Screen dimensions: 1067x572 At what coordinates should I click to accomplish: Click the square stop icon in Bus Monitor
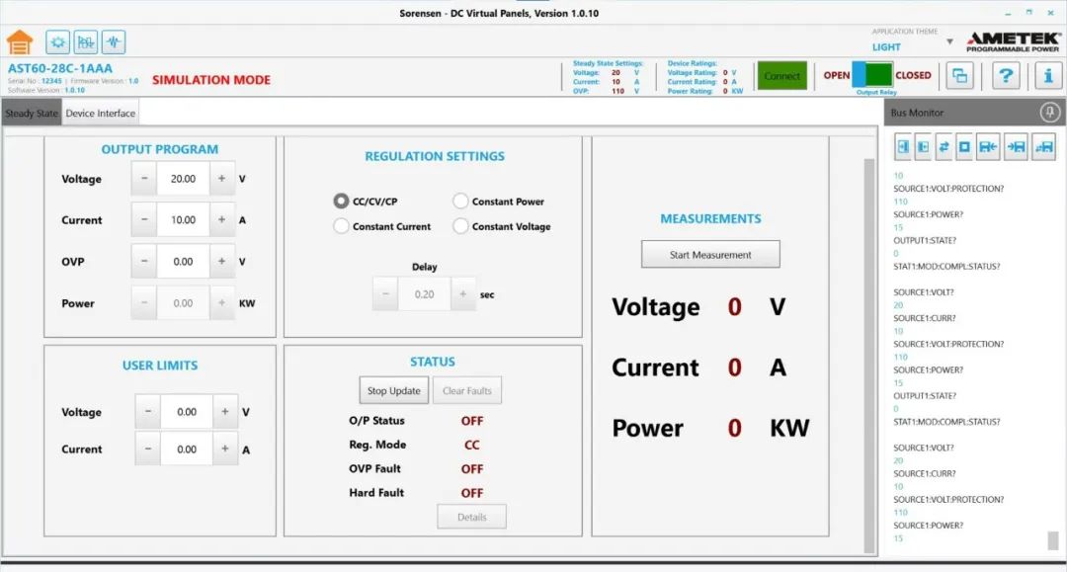[964, 147]
